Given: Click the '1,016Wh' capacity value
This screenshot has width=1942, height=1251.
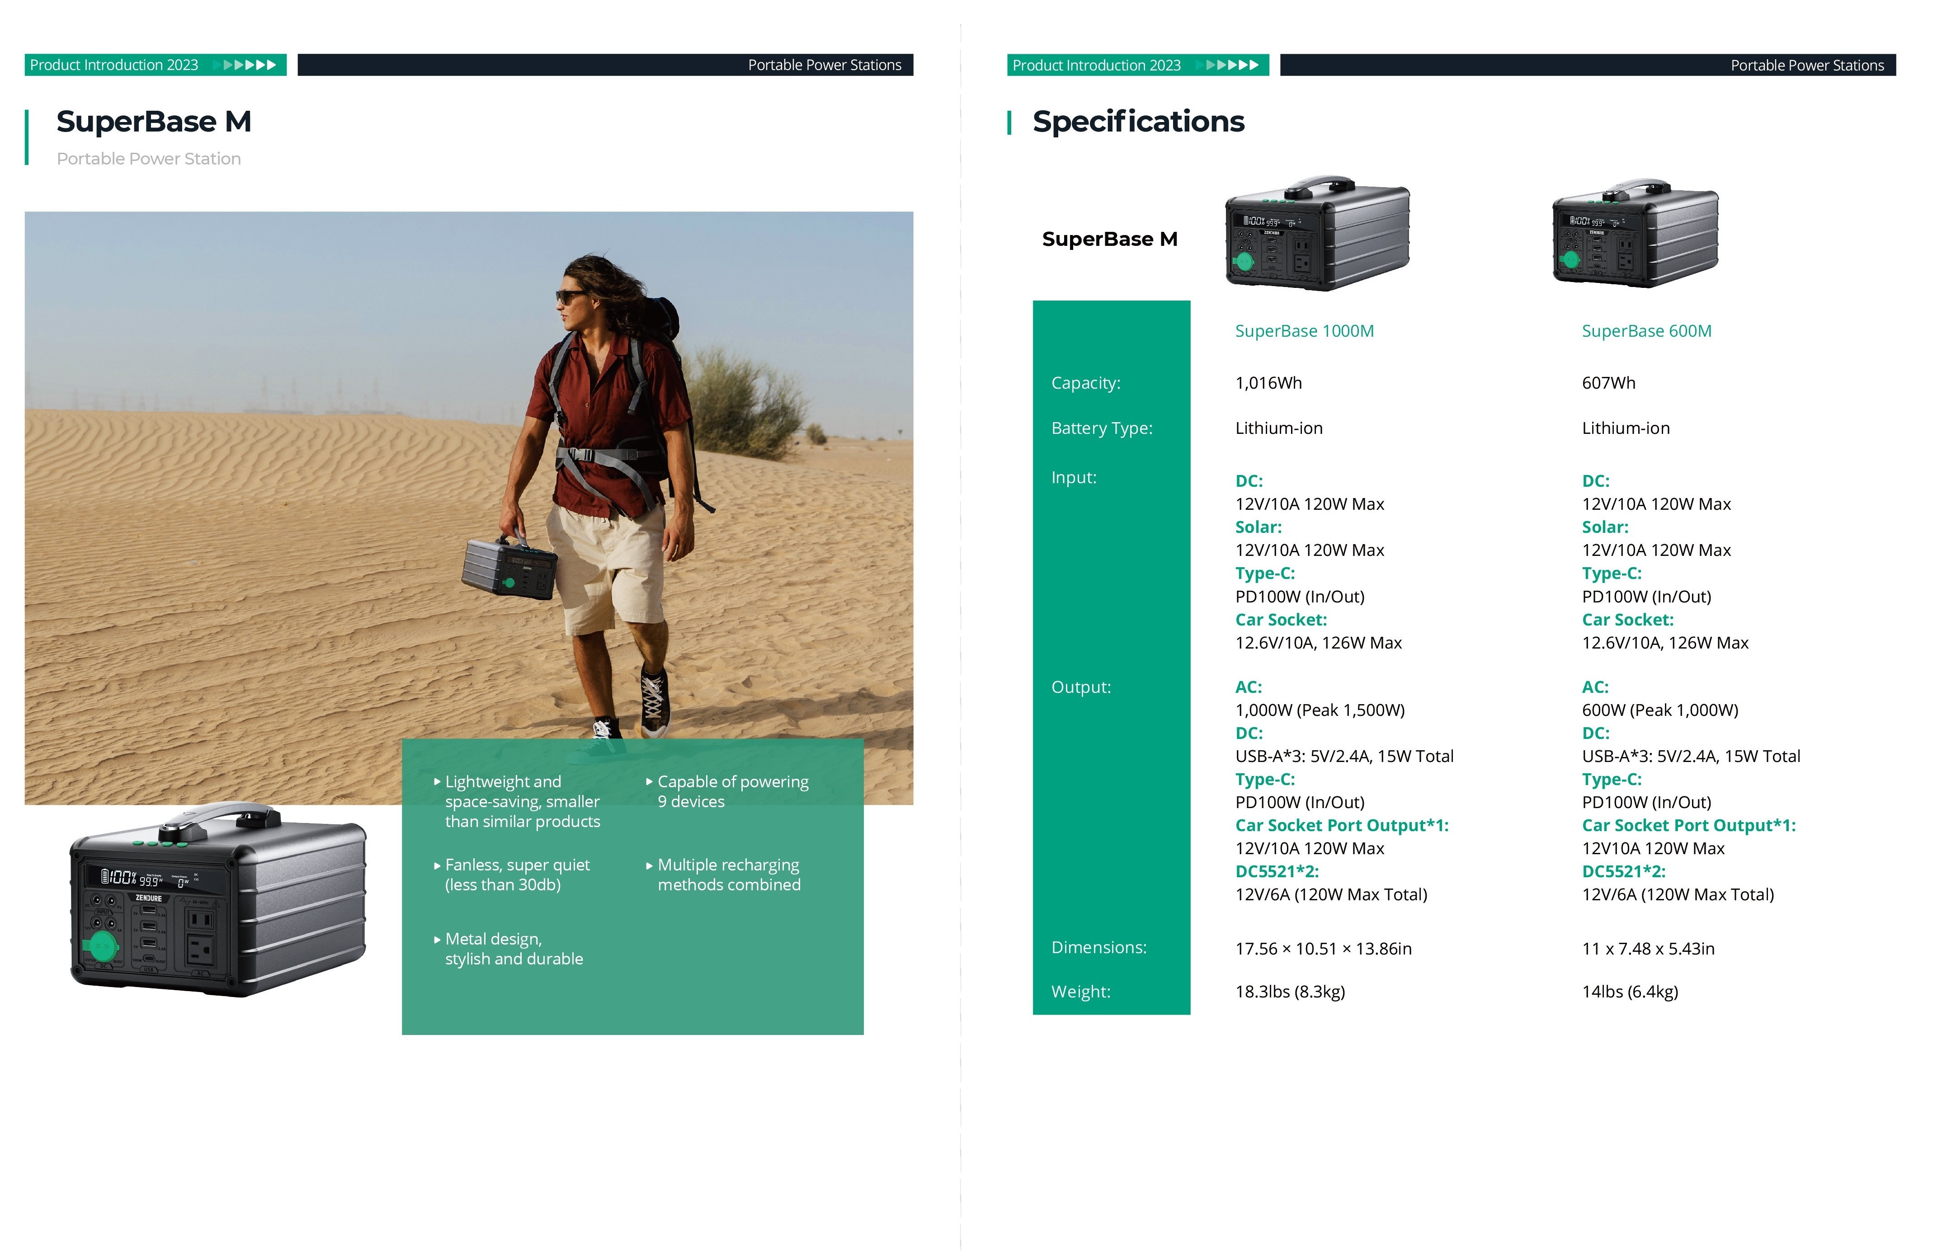Looking at the screenshot, I should (1268, 383).
